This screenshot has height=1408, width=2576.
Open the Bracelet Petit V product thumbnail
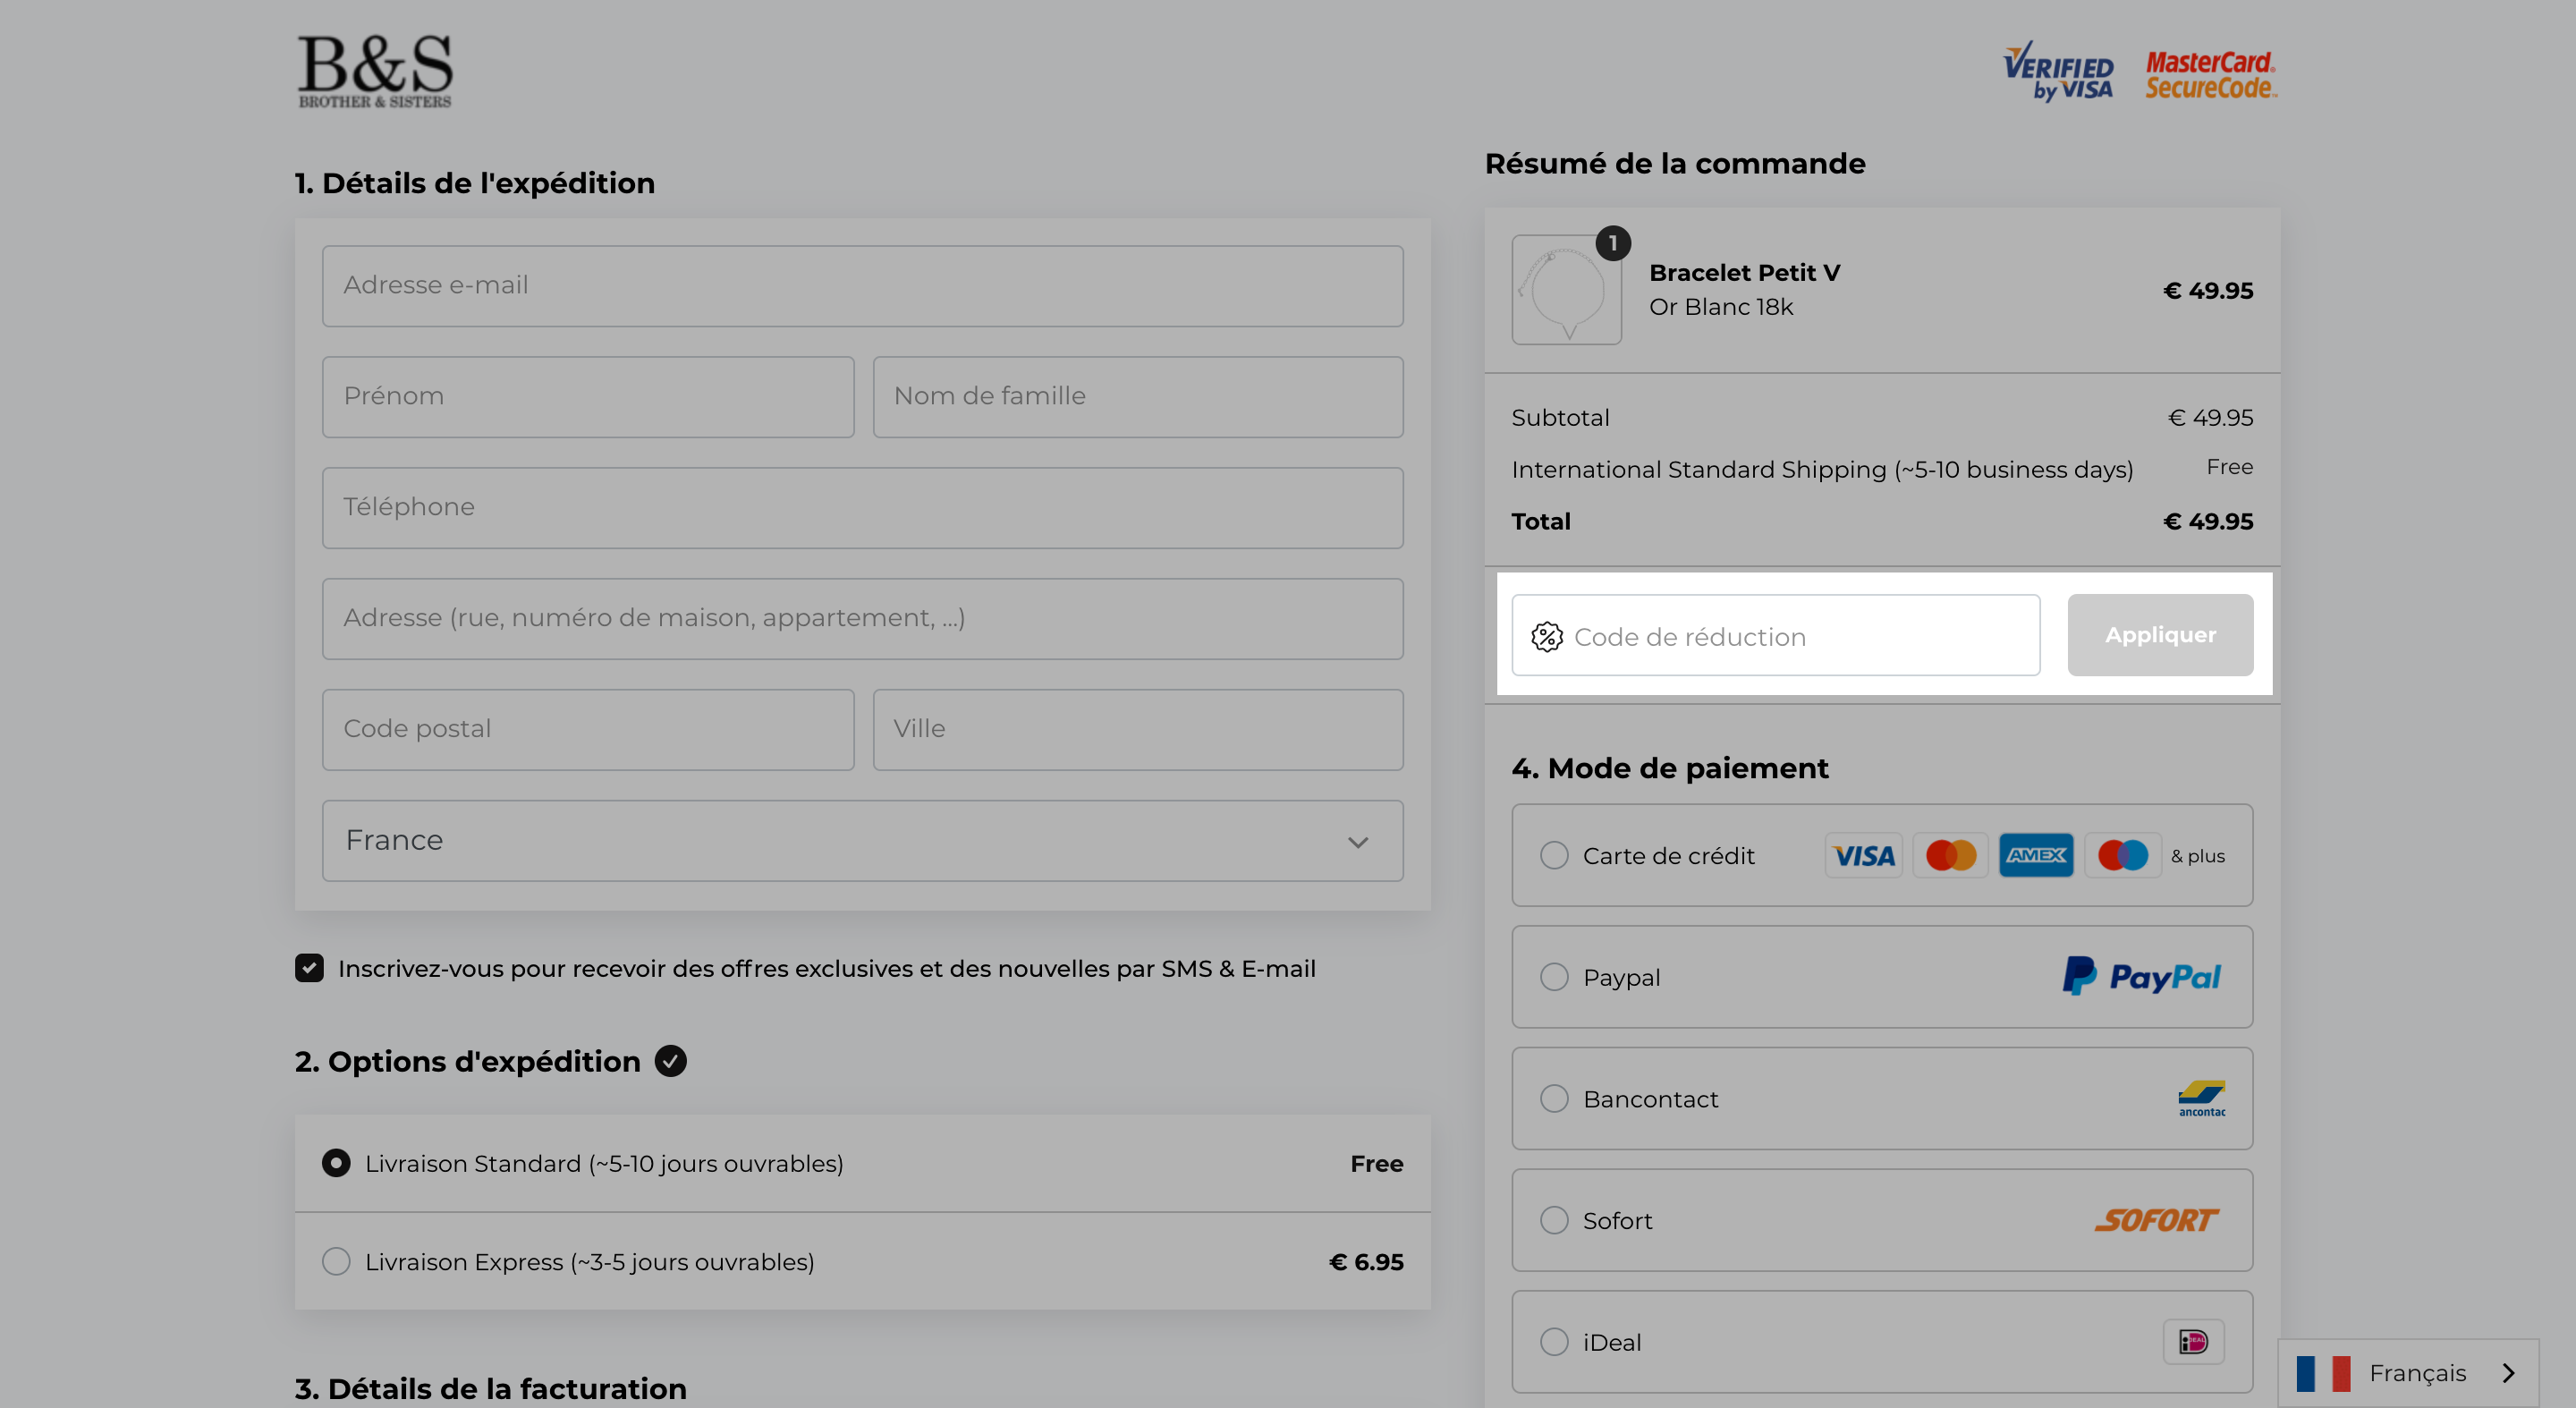(x=1566, y=290)
